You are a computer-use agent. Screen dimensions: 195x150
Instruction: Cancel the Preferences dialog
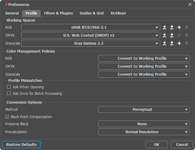(182, 144)
